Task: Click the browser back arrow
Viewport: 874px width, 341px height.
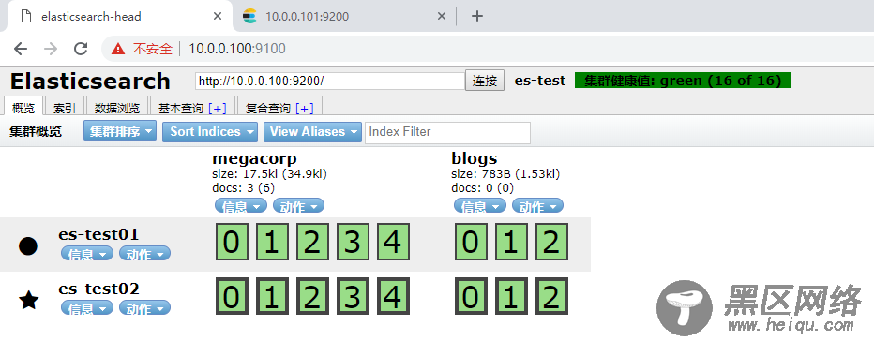Action: [21, 49]
